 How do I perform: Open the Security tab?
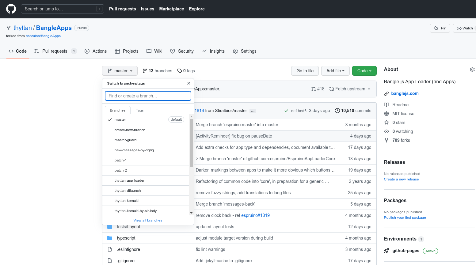pyautogui.click(x=182, y=51)
